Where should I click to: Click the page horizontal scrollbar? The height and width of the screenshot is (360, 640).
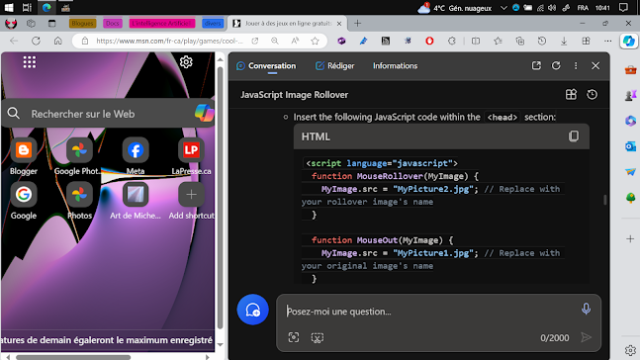[73, 357]
